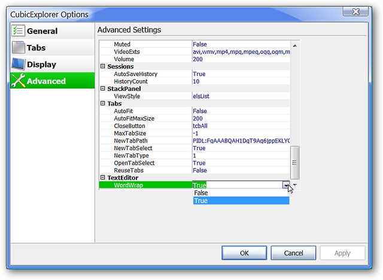
Task: Click the MaxTabSize value -1
Action: [196, 133]
